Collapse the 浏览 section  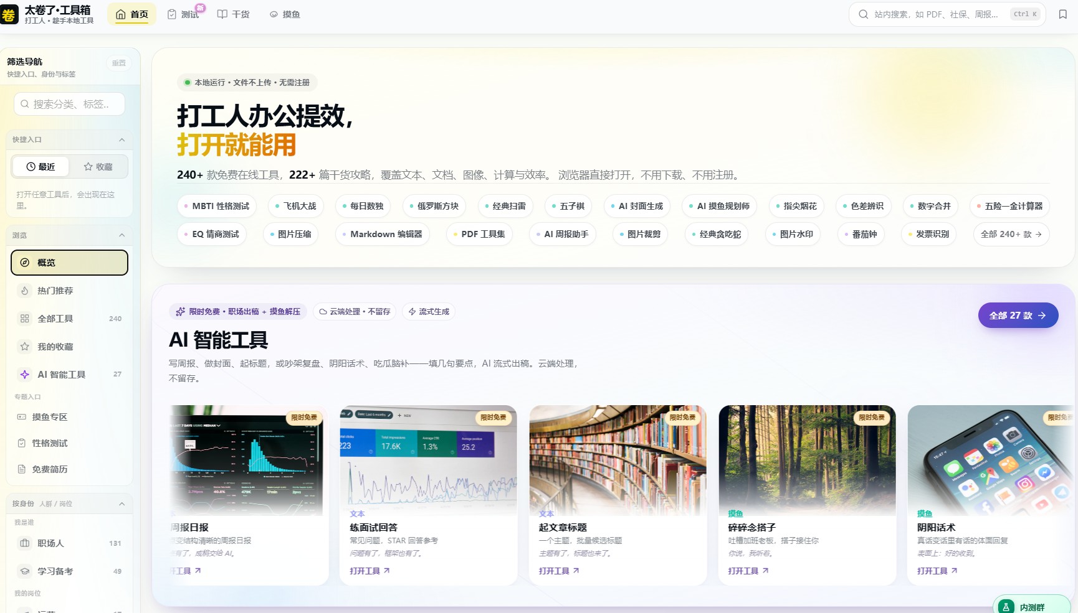(122, 235)
